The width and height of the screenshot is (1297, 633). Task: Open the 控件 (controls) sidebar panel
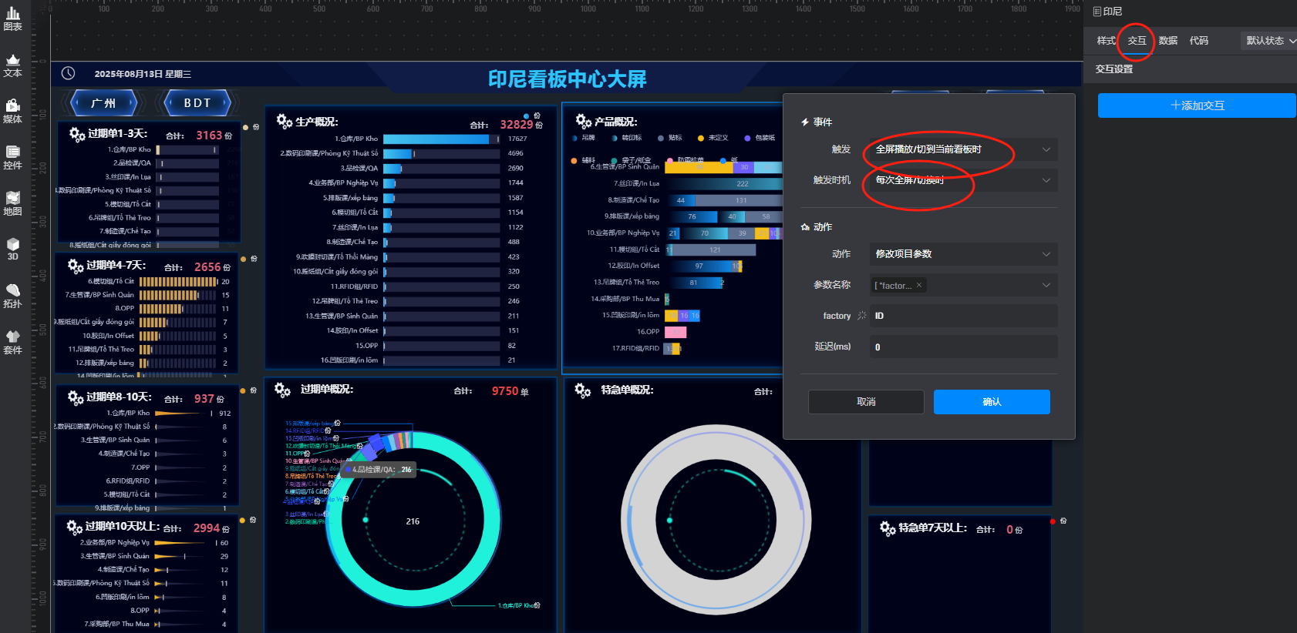click(12, 158)
